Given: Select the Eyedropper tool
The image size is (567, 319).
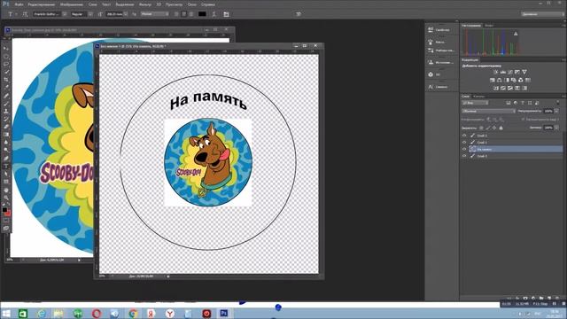Looking at the screenshot, I should point(6,87).
